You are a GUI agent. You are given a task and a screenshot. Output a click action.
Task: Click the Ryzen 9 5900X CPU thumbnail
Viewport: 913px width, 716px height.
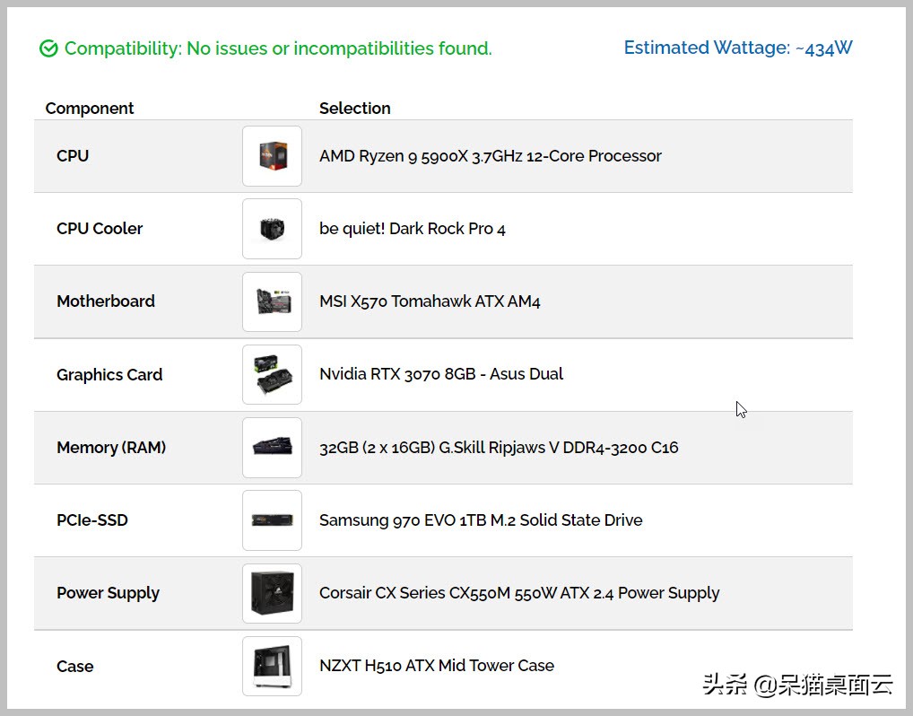pyautogui.click(x=272, y=156)
